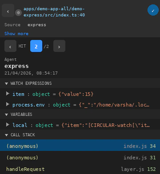Select the handleRequest layer.js 152 frame

80,169
